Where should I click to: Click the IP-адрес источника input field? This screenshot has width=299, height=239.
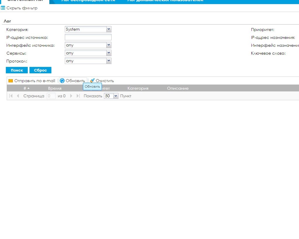point(88,37)
